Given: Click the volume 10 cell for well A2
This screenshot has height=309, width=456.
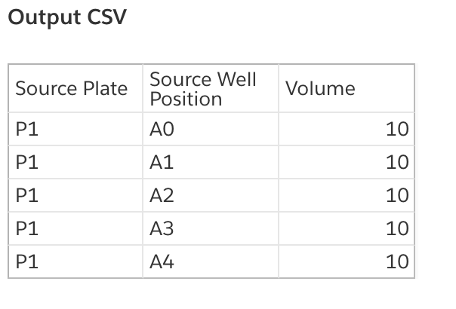Looking at the screenshot, I should pyautogui.click(x=347, y=195).
